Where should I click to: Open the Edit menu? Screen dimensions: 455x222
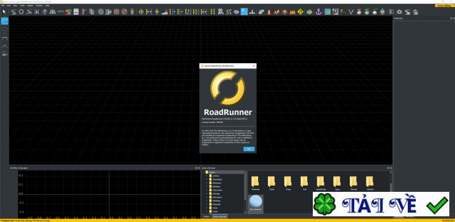click(9, 6)
